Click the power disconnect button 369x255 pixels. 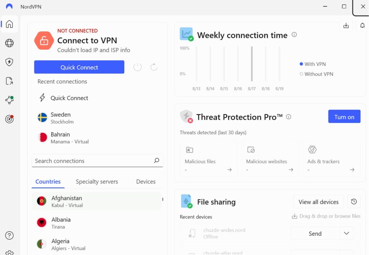[x=138, y=67]
